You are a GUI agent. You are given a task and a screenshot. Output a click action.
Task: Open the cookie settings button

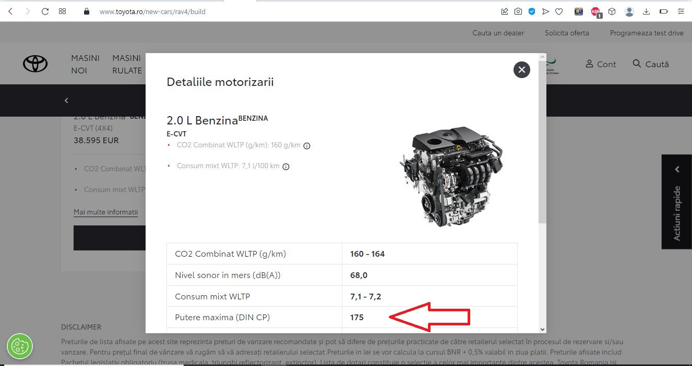coord(20,346)
